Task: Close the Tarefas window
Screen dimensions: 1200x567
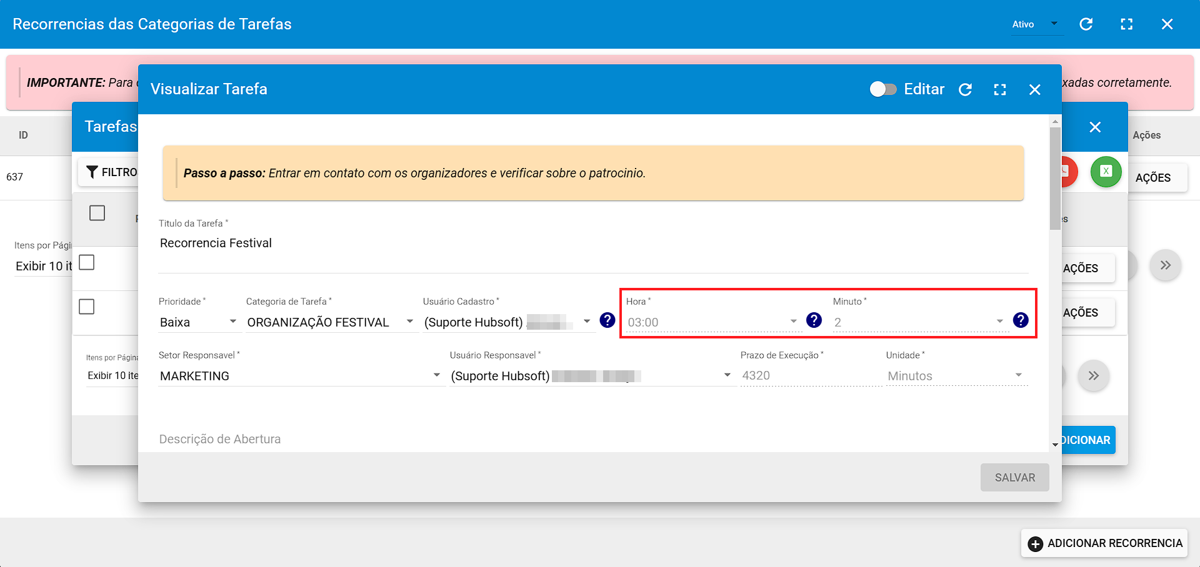Action: click(1095, 127)
